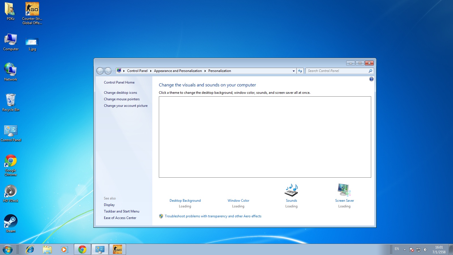453x255 pixels.
Task: Maximize the Personalization window
Action: [x=360, y=63]
